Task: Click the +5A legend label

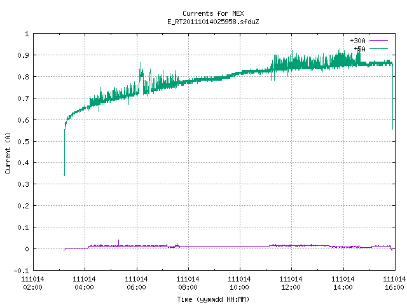Action: [359, 49]
